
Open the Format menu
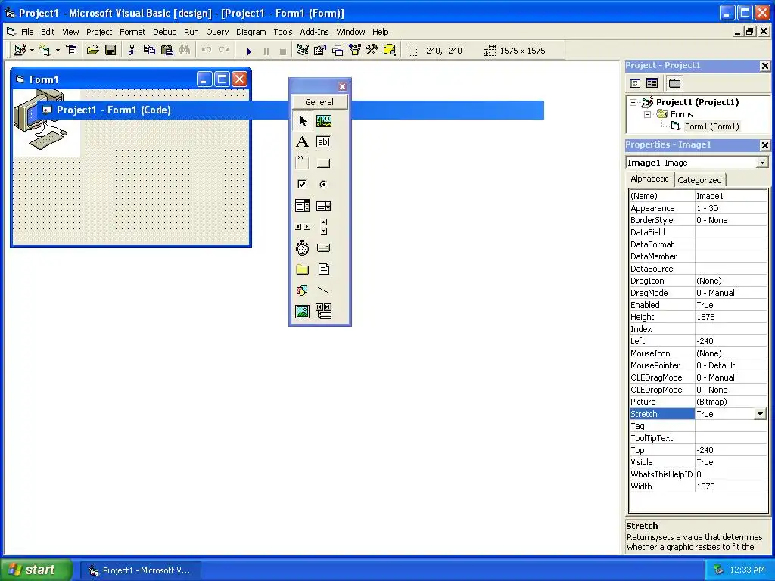point(132,32)
